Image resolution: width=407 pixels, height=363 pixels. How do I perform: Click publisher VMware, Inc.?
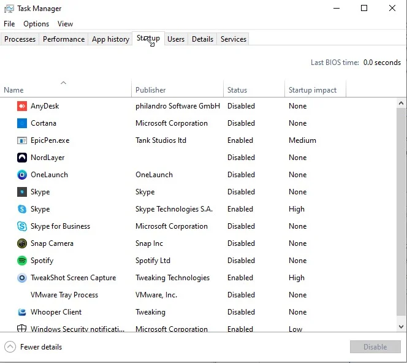click(x=156, y=295)
